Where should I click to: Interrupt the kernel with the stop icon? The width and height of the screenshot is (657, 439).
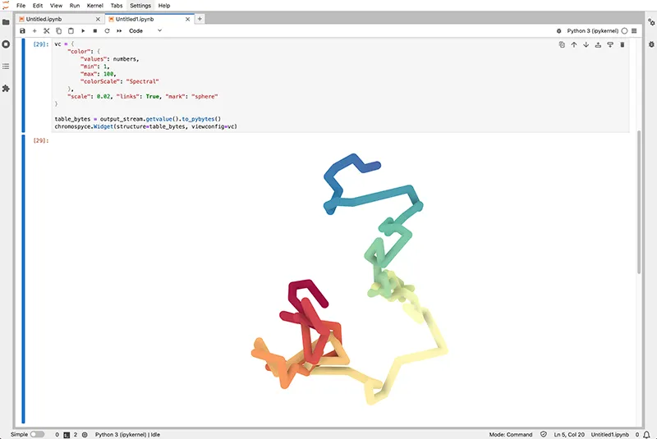coord(95,30)
